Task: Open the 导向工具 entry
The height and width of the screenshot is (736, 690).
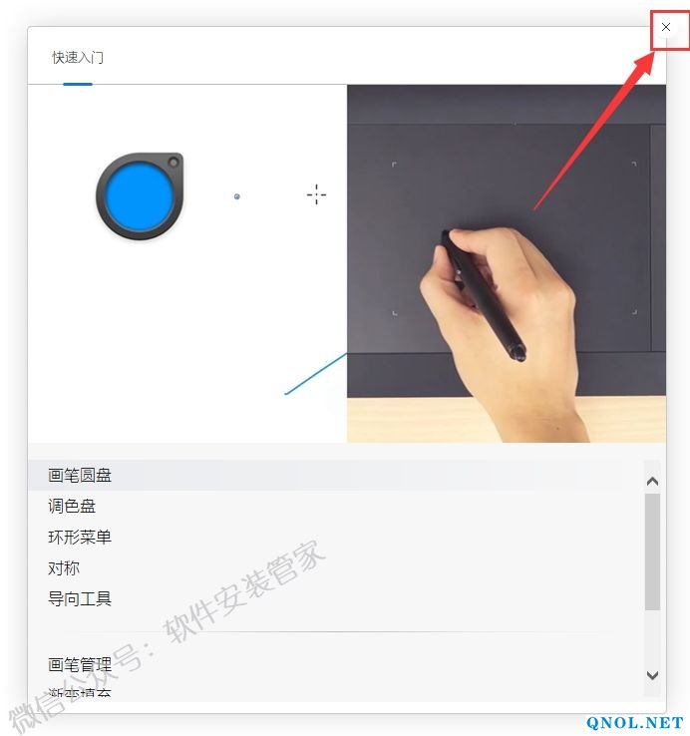Action: point(80,599)
